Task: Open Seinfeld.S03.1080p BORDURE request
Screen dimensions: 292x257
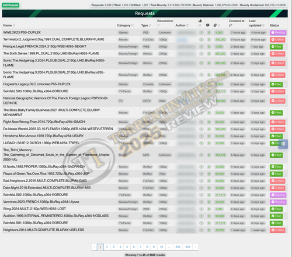Action: (36, 91)
